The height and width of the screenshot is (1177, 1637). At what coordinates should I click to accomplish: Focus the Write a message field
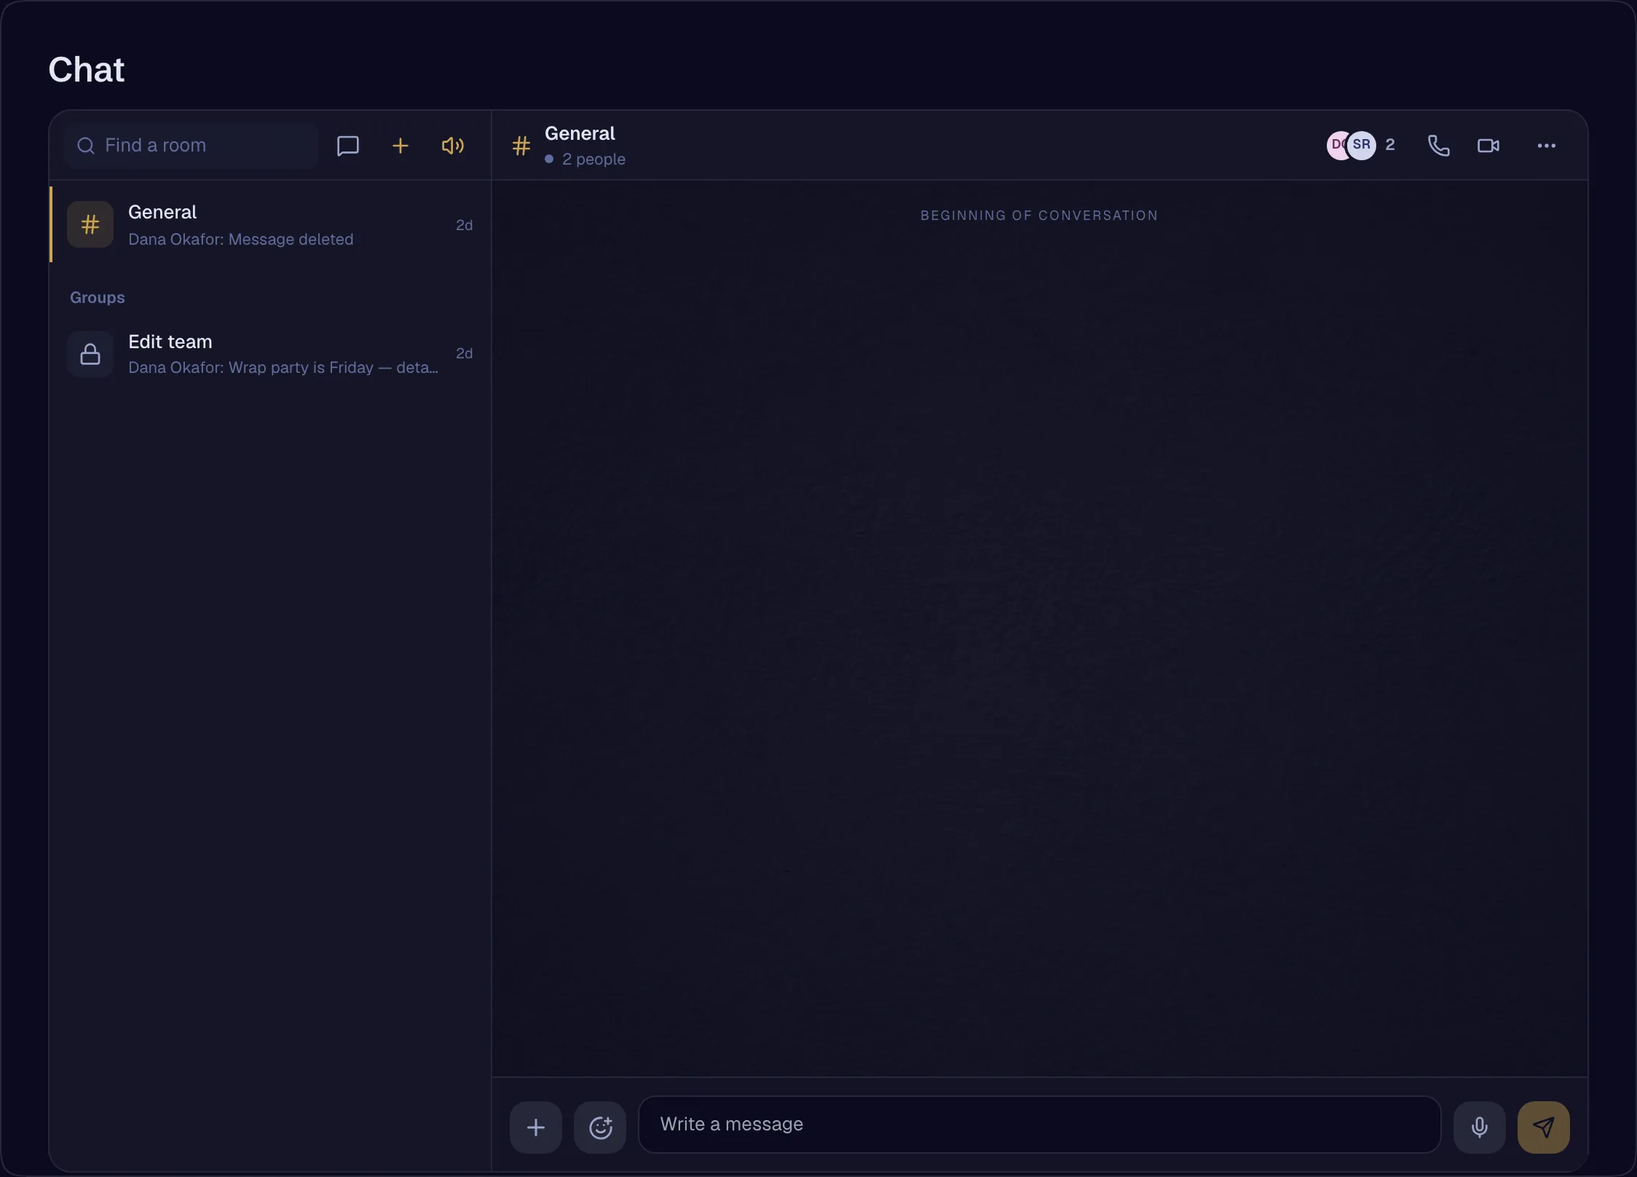[x=1040, y=1125]
